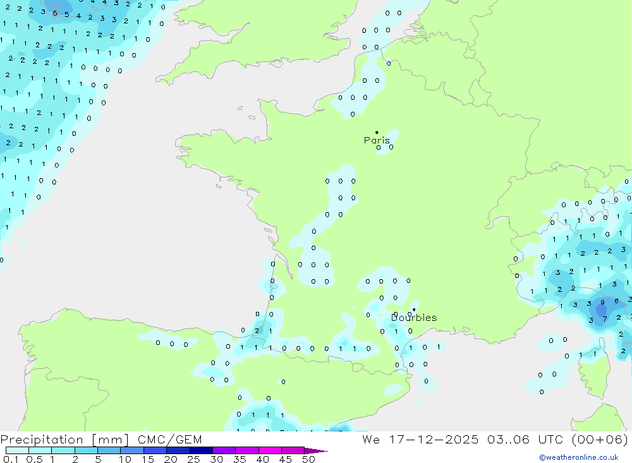The height and width of the screenshot is (463, 632).
Task: Click the legend label '35'
Action: [x=240, y=459]
